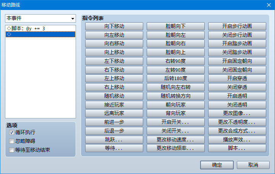Image resolution: width=275 pixels, height=174 pixels.
Task: Toggle the 循环执行 checkbox
Action: point(11,132)
